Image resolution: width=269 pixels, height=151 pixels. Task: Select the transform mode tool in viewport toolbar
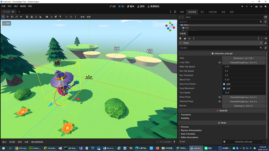click(x=3, y=17)
